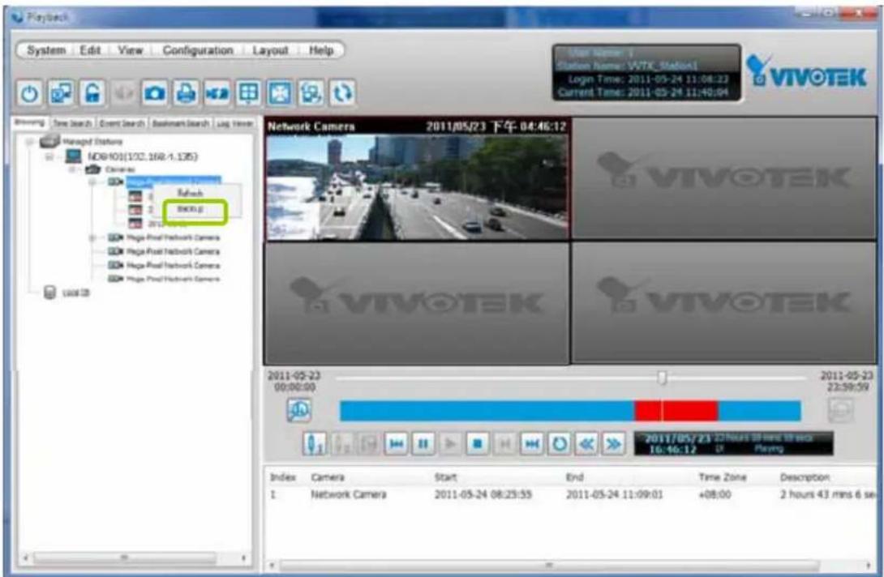
Task: Click the switch-monitor icon next to power
Action: tap(61, 93)
